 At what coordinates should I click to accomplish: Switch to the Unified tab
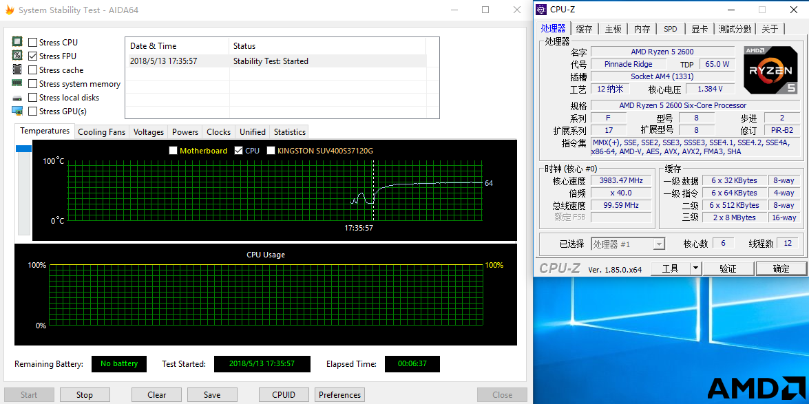253,132
